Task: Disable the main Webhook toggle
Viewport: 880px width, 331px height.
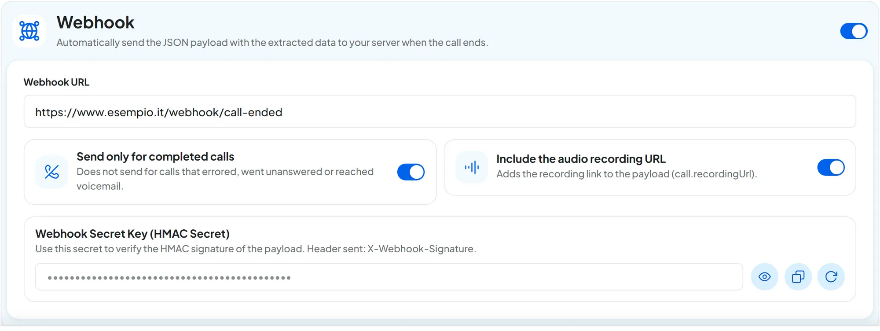Action: [x=854, y=31]
